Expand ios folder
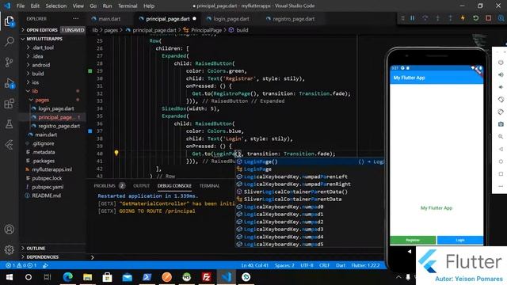 [52, 82]
